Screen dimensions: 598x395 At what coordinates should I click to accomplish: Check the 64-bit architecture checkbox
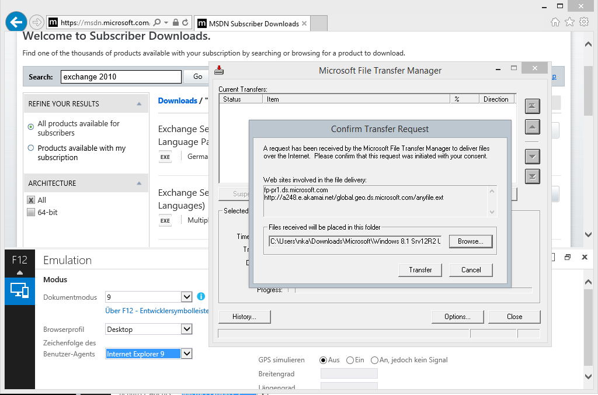pos(31,212)
